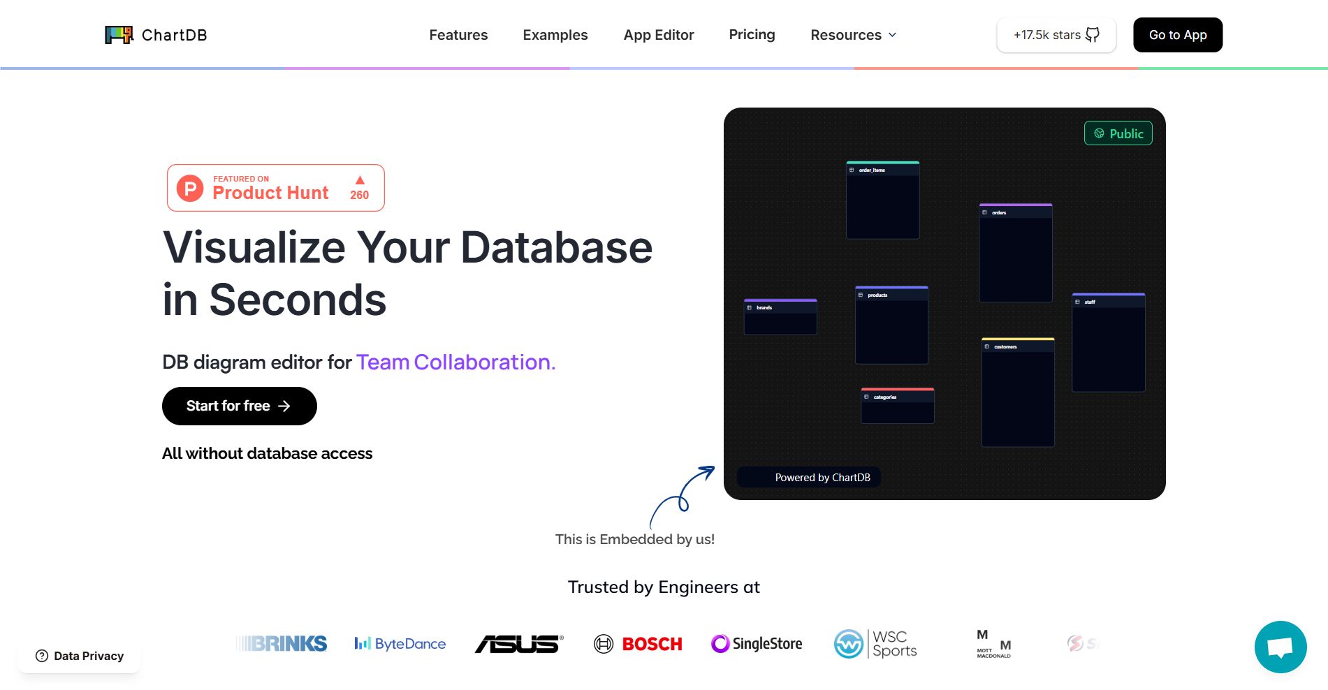
Task: Click the Brinks logo
Action: [x=282, y=643]
